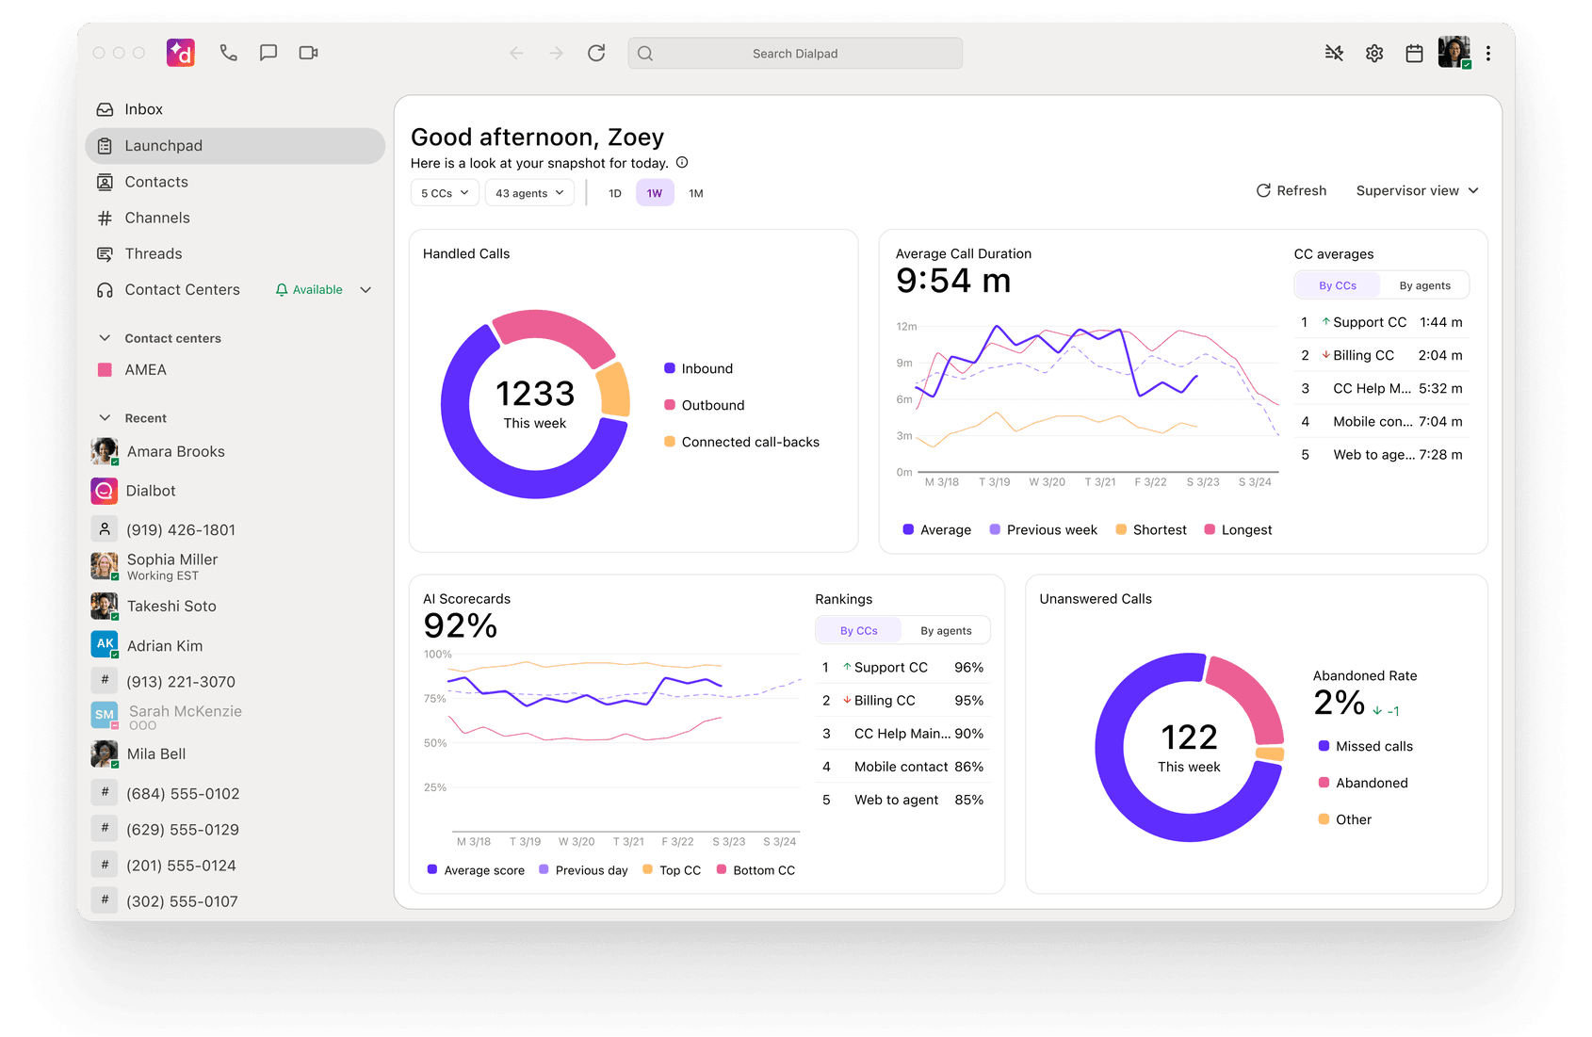1592x1037 pixels.
Task: Click AMEA pink contact center square
Action: (x=106, y=370)
